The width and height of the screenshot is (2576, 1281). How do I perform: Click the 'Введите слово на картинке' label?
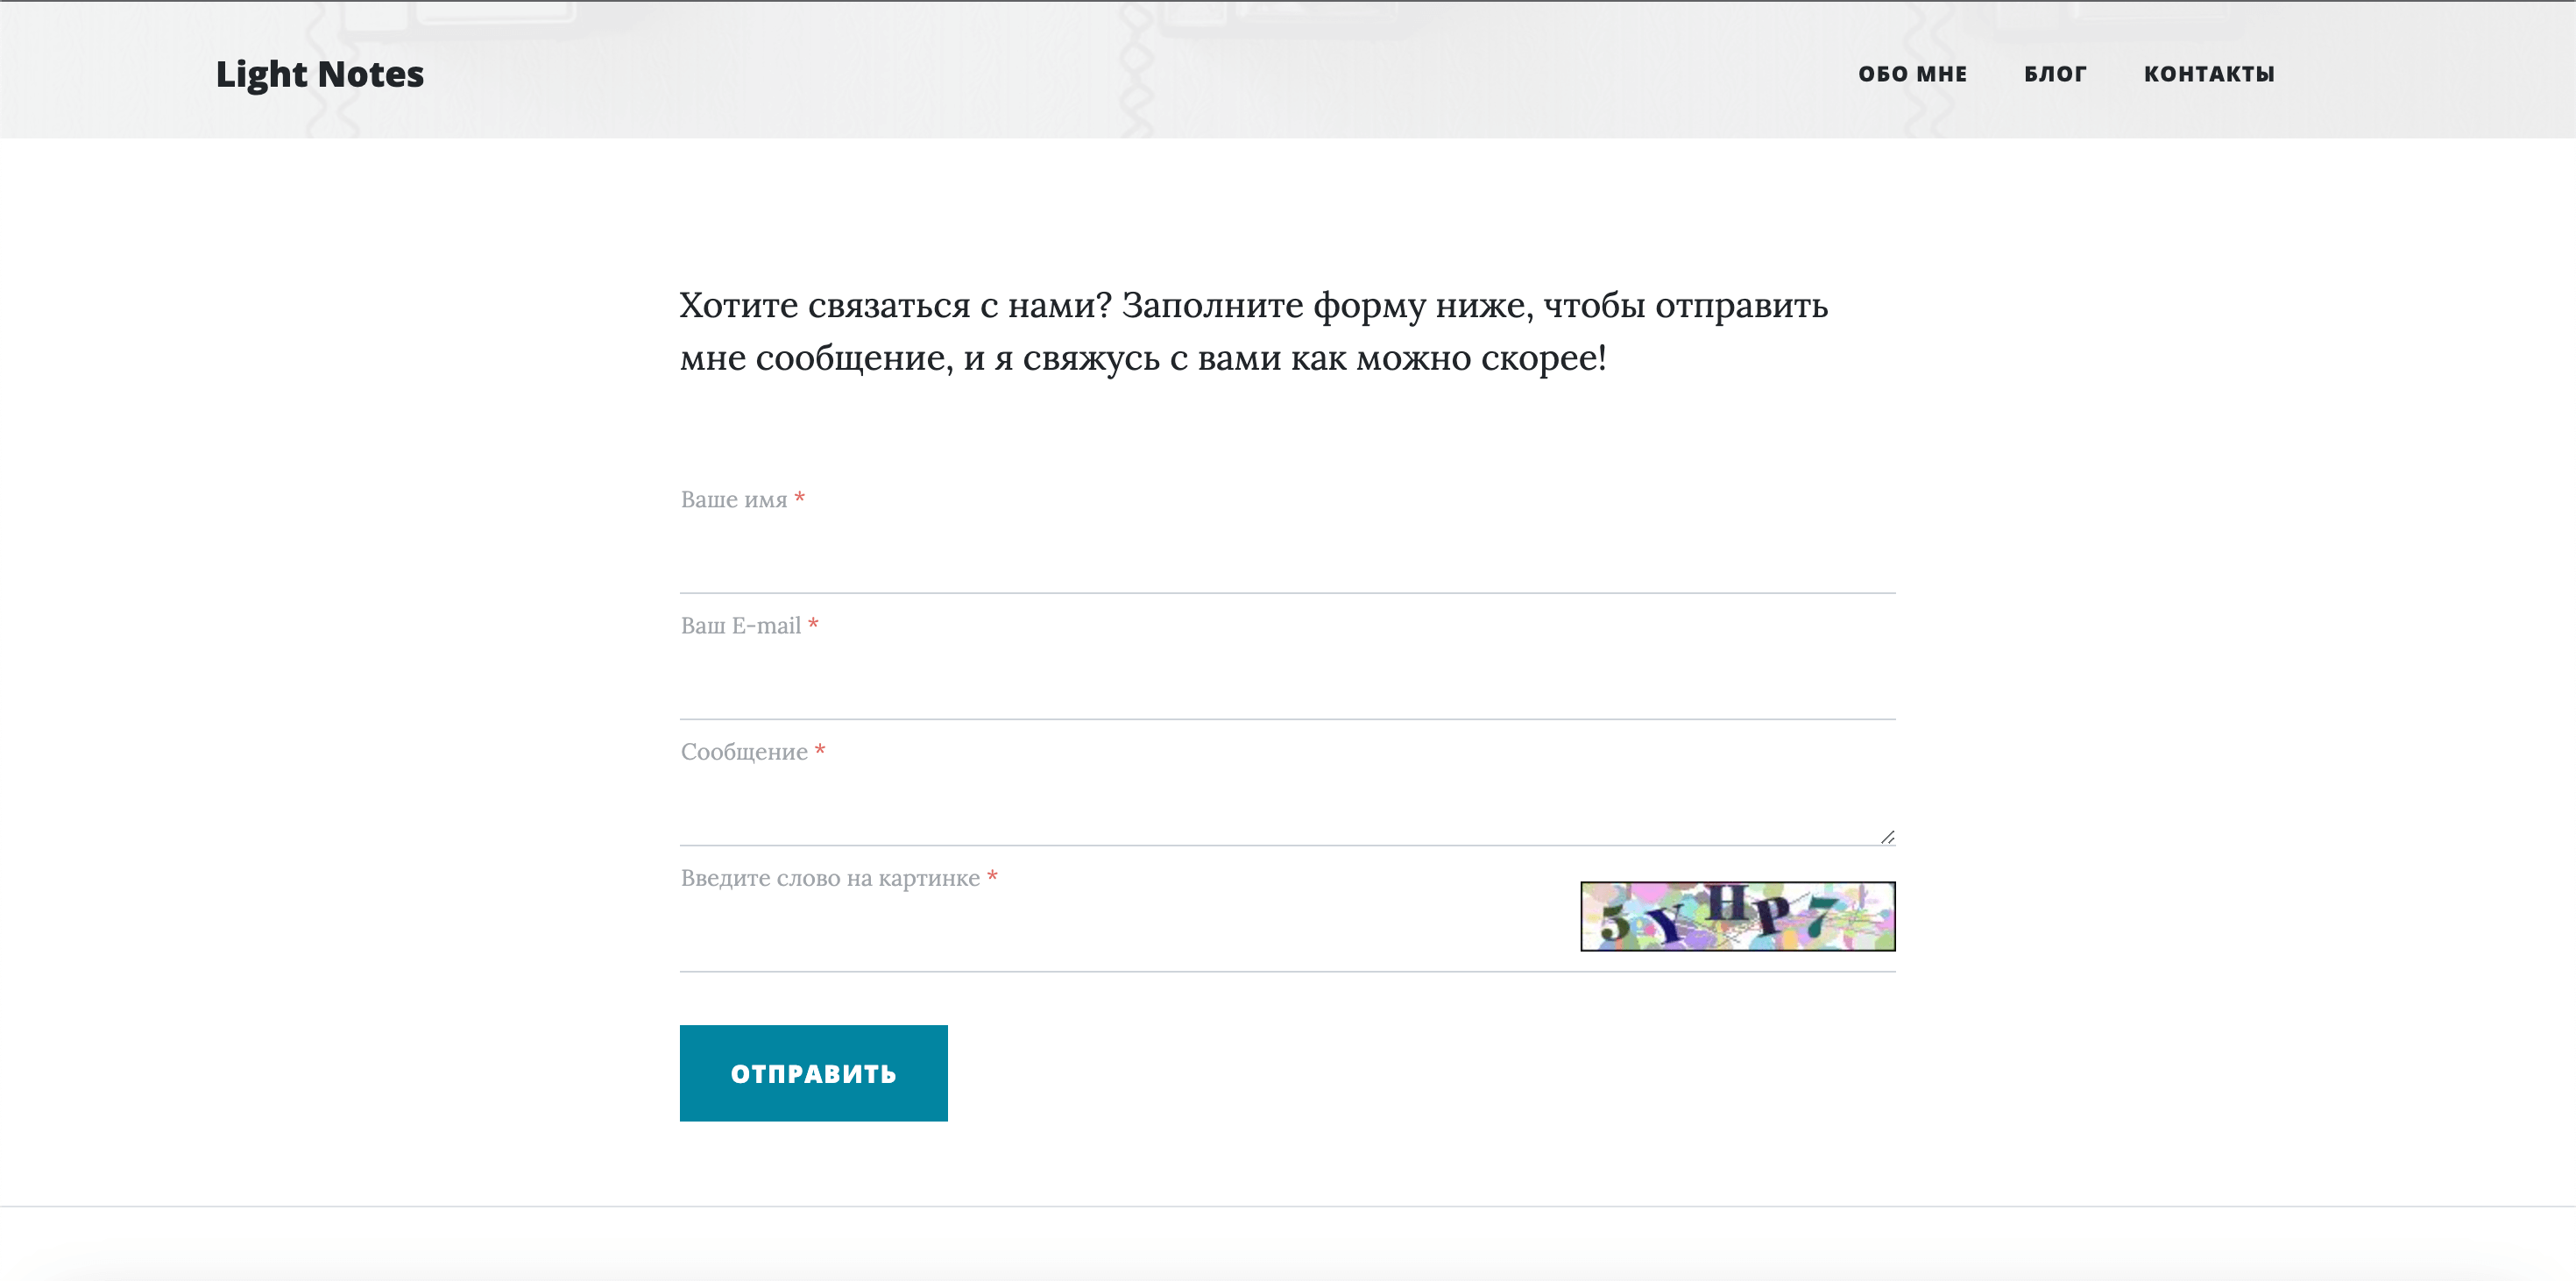tap(830, 878)
